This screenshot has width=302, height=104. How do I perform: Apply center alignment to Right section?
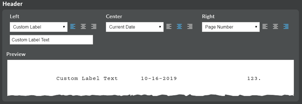(276, 27)
